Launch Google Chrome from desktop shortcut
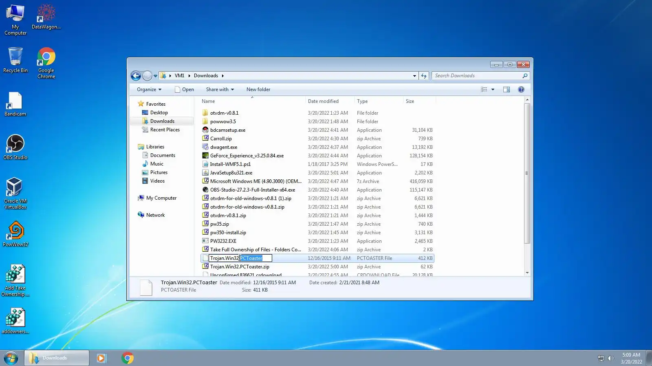 (46, 63)
